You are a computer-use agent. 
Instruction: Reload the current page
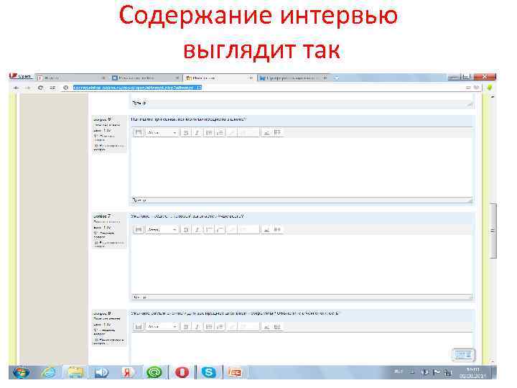40,88
